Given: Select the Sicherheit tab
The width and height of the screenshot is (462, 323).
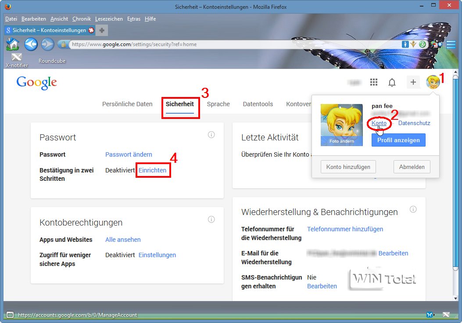Looking at the screenshot, I should coord(180,104).
